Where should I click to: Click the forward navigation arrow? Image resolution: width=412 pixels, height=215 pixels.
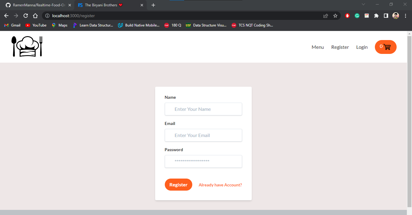coord(16,16)
